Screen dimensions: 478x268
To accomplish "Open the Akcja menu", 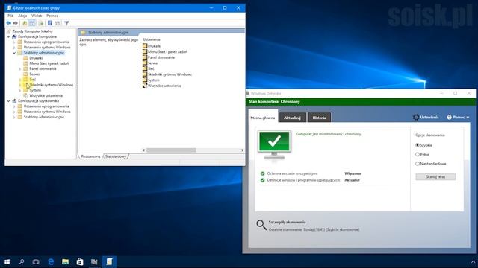I will [x=22, y=16].
